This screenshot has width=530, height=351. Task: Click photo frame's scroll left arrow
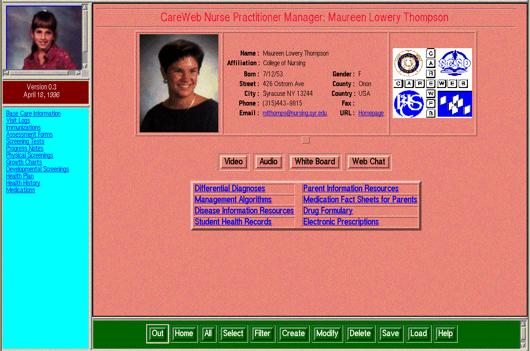[x=6, y=73]
